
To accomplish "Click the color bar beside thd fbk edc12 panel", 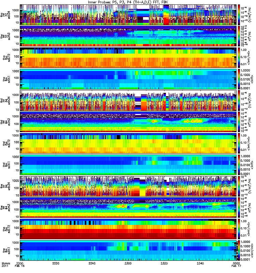I will pyautogui.click(x=239, y=143).
